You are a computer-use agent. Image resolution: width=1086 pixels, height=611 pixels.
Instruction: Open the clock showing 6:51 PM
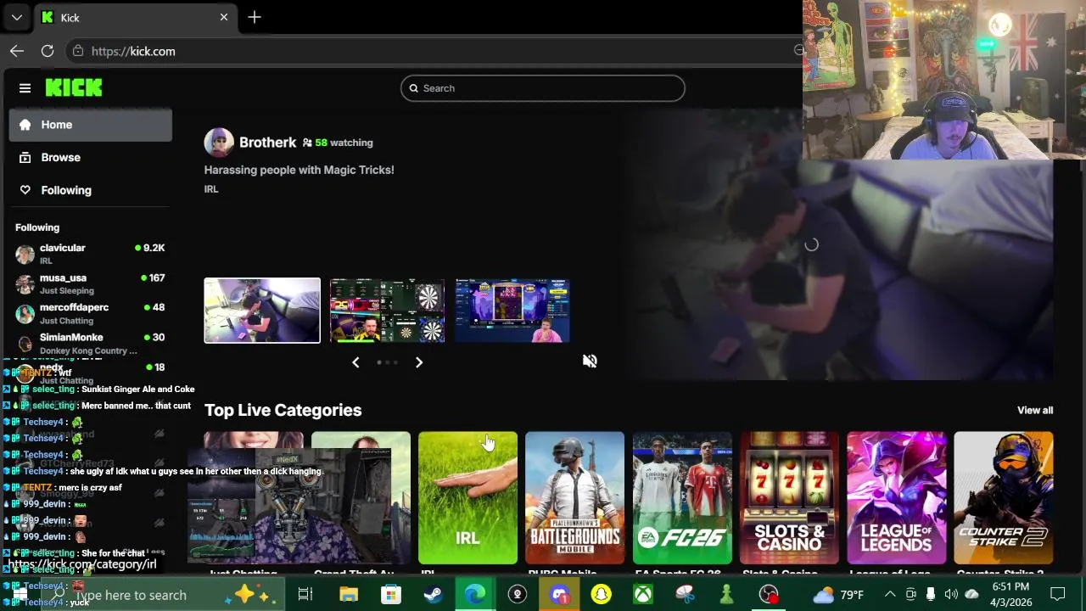[x=1010, y=595]
